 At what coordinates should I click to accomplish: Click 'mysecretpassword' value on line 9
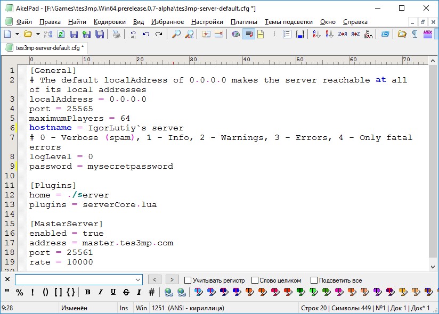tap(131, 167)
